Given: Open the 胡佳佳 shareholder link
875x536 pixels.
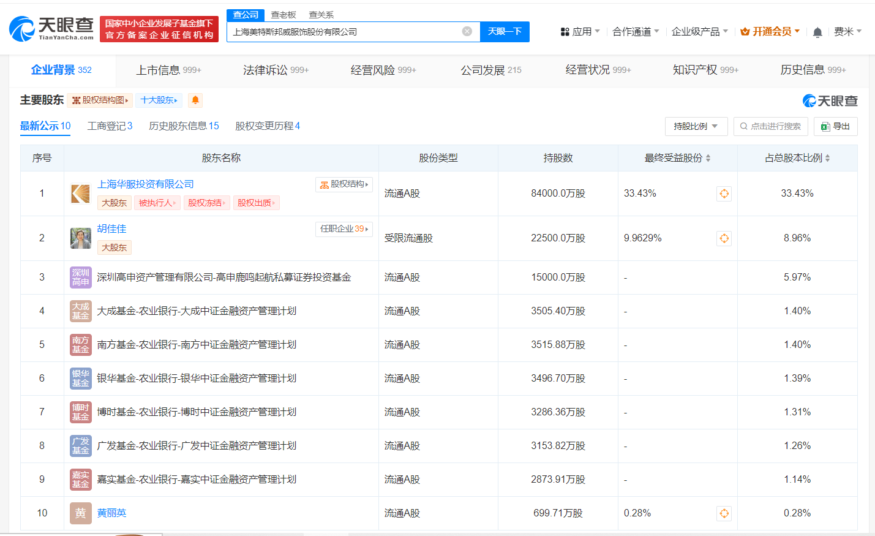Looking at the screenshot, I should (x=111, y=228).
